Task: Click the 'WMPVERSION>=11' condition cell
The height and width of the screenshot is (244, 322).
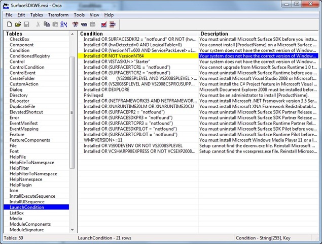Action: (138, 140)
